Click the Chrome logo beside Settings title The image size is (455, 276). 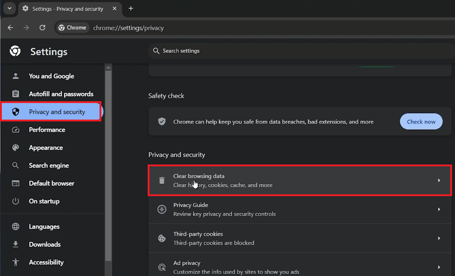tap(15, 51)
